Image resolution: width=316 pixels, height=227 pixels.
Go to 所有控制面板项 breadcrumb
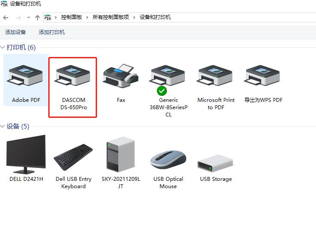(111, 17)
